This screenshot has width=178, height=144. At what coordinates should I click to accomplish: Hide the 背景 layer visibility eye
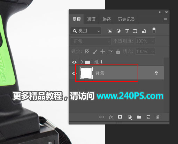tap(74, 73)
